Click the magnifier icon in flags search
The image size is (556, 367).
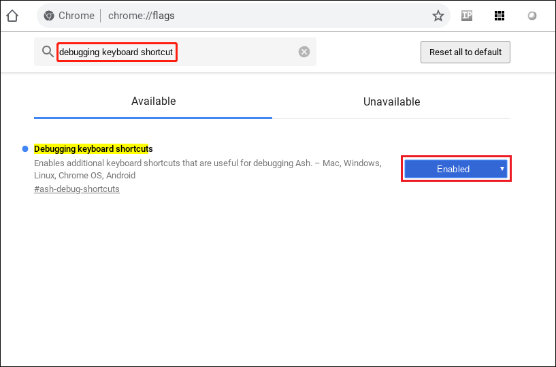(x=47, y=52)
